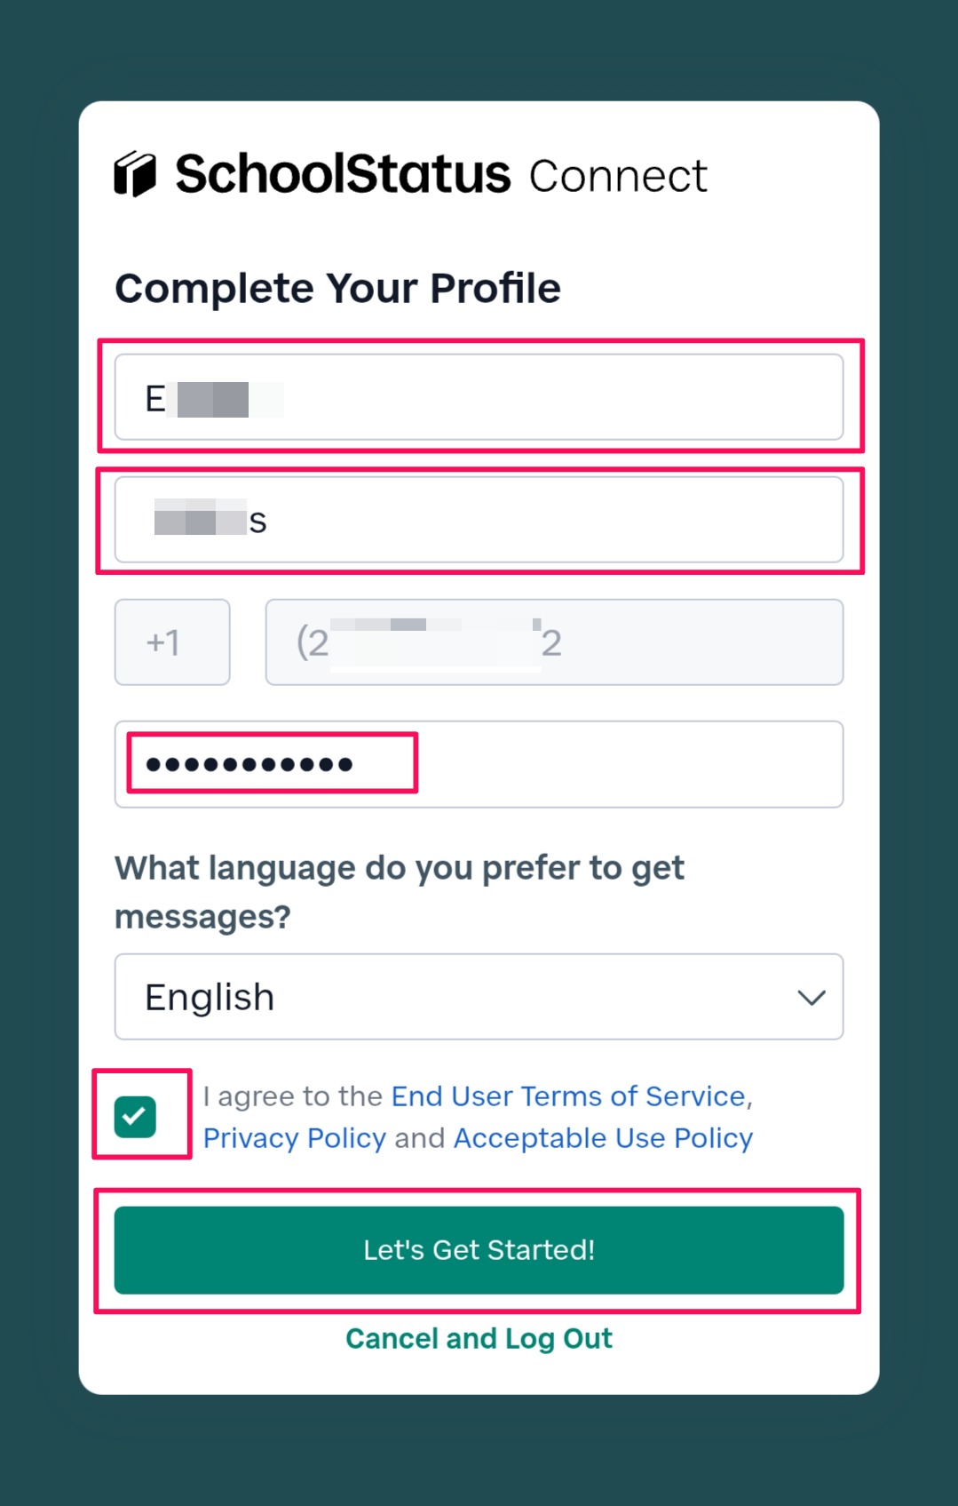Click the 'I agree to the' text
The image size is (958, 1506).
pyautogui.click(x=293, y=1096)
